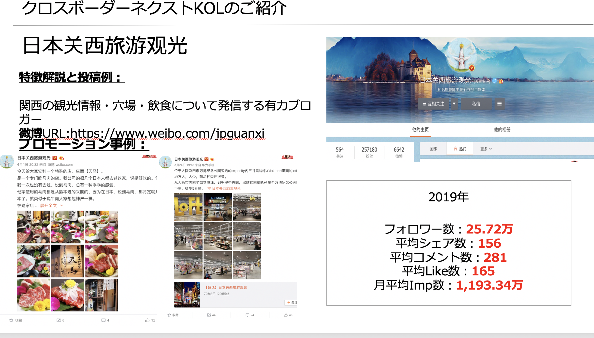Click the orange V verified badge on banner avatar
Image resolution: width=594 pixels, height=338 pixels.
[472, 68]
